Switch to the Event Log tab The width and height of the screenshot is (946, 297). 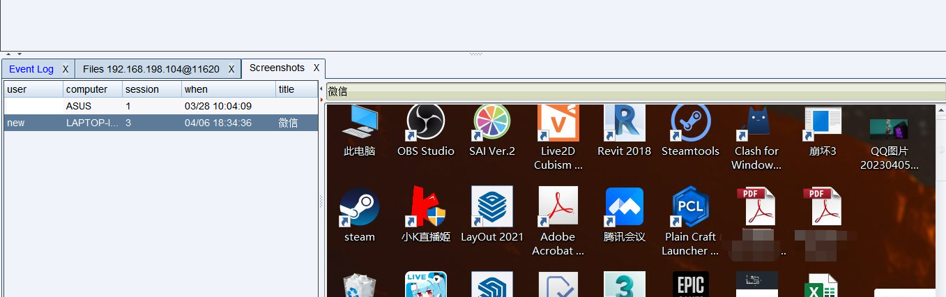pyautogui.click(x=31, y=69)
